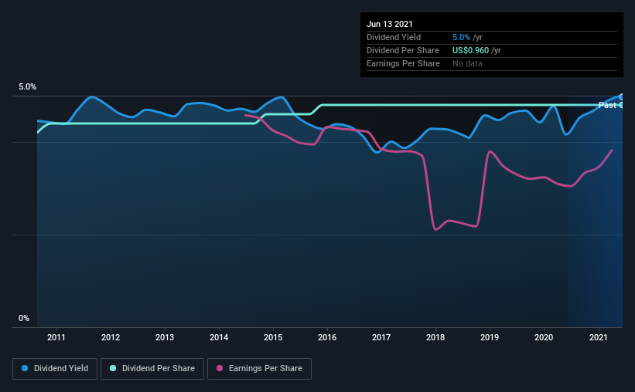Screen dimensions: 635x392
Task: Toggle the Dividend Yield legend button
Action: tap(54, 369)
